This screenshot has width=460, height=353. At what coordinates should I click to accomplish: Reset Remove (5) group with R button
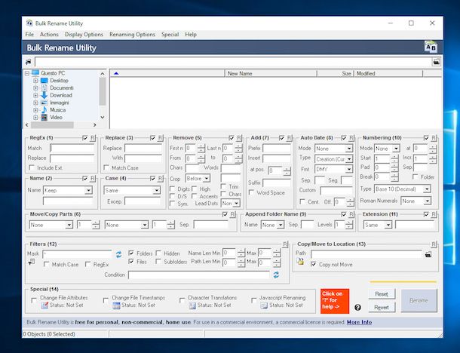coord(239,137)
